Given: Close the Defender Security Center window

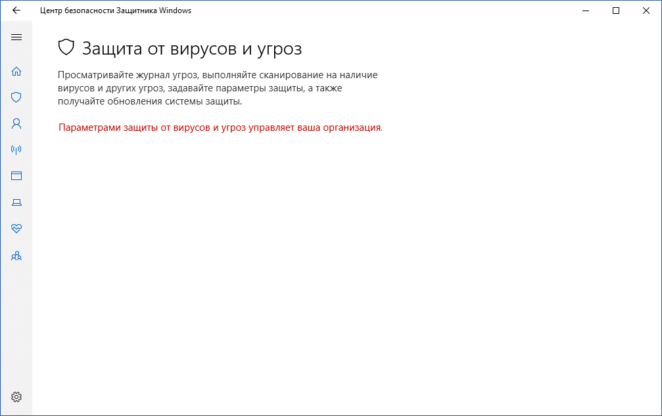Looking at the screenshot, I should click(646, 11).
